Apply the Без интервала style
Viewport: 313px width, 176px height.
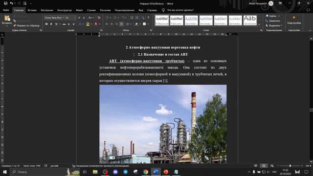(177, 21)
